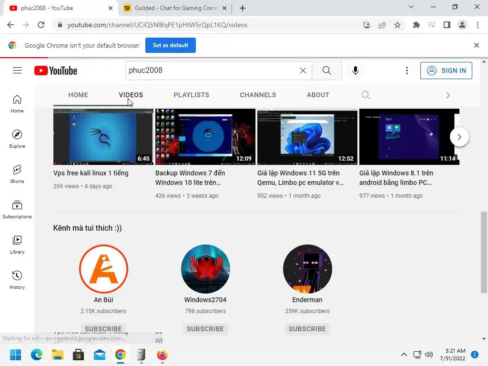The height and width of the screenshot is (366, 488).
Task: Click the YouTube logo
Action: point(56,71)
